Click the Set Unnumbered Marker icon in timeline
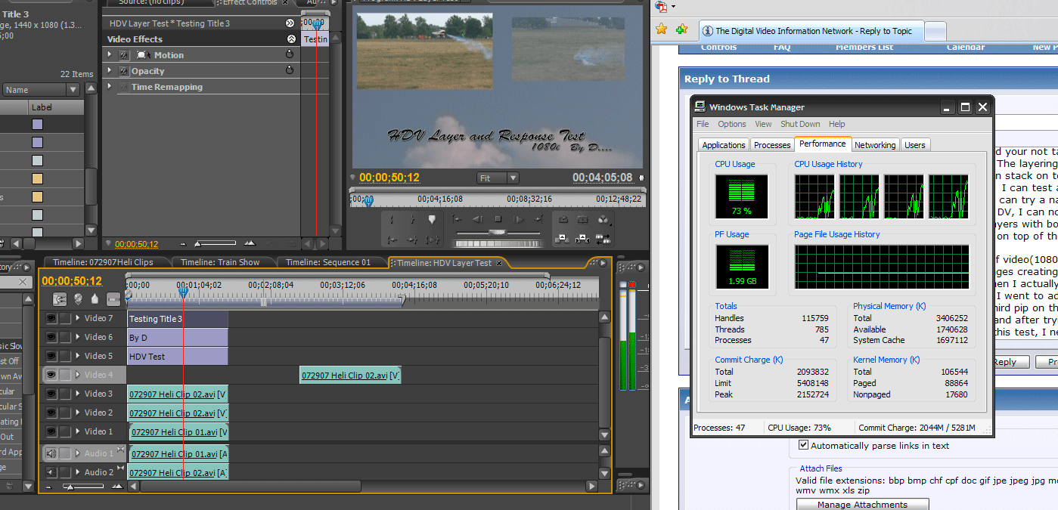 point(95,299)
